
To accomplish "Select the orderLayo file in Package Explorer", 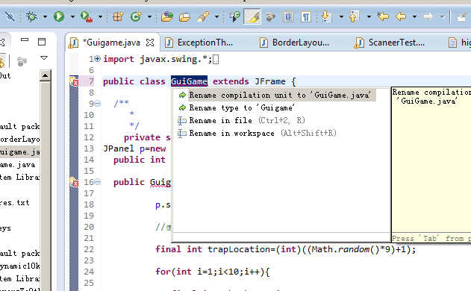I will pyautogui.click(x=20, y=139).
